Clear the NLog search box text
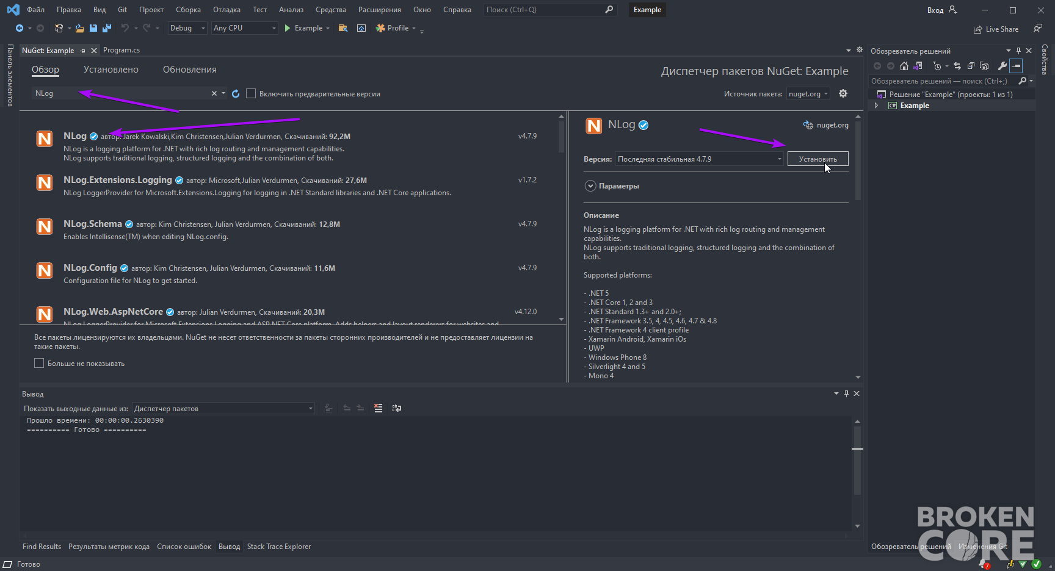The image size is (1055, 571). tap(214, 93)
